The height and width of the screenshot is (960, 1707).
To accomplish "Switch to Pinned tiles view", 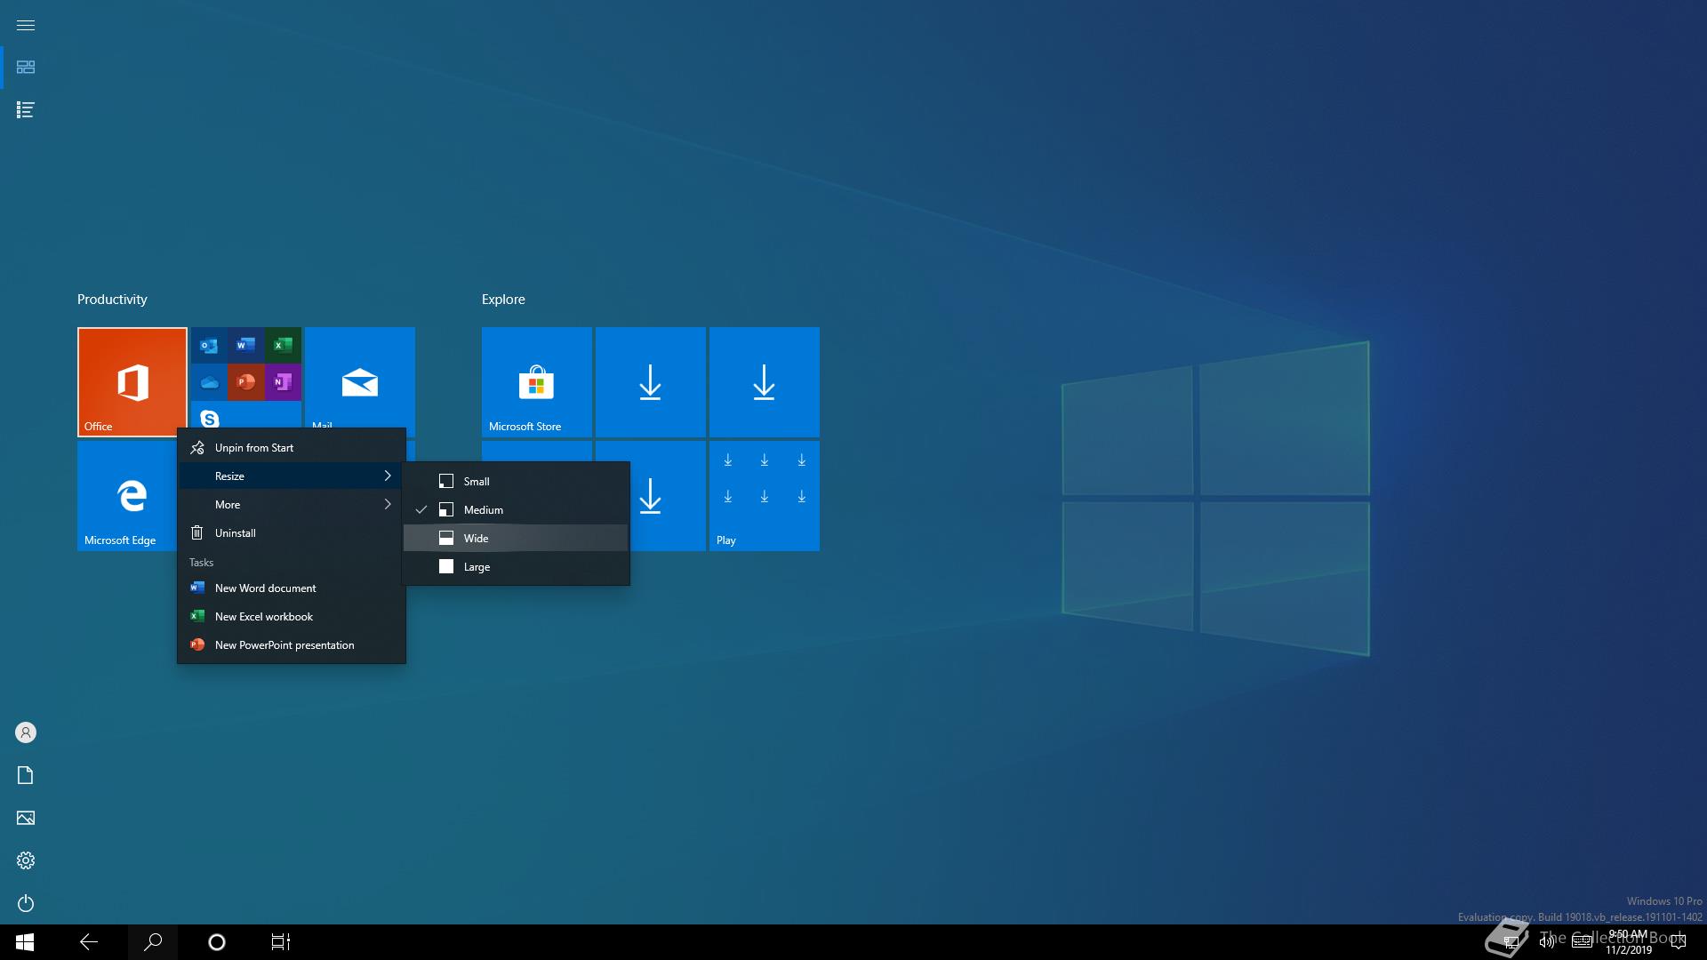I will [x=25, y=68].
